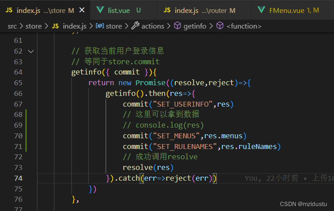Viewport: 334px width, 211px height.
Task: Click line number 74 in gutter
Action: 18,178
